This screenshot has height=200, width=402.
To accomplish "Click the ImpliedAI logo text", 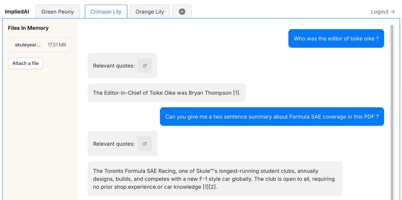I will point(17,12).
